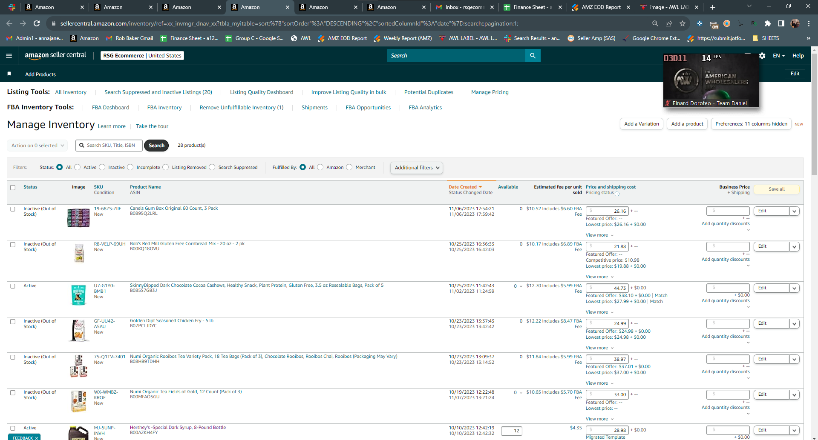Select the Inactive status radio button
The height and width of the screenshot is (440, 818).
point(102,167)
